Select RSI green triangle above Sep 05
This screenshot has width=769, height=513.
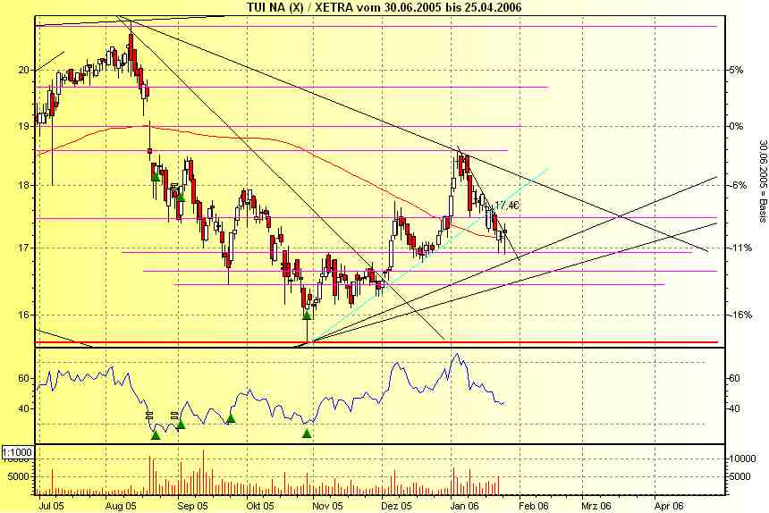coord(181,425)
